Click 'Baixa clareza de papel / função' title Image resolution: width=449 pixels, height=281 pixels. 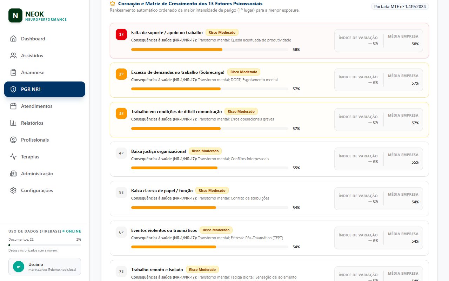(x=162, y=191)
